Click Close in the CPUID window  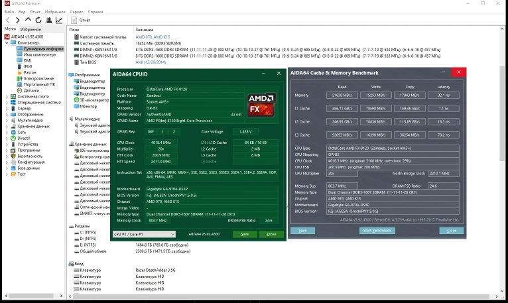271,234
